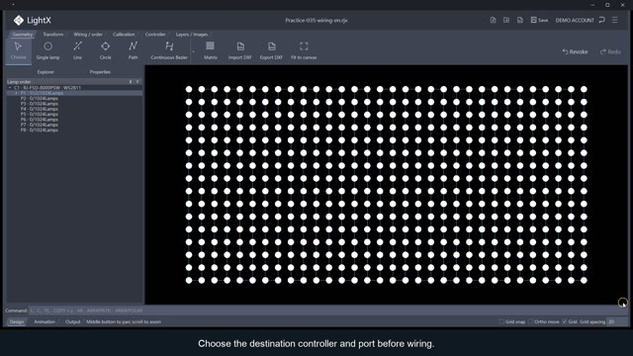Viewport: 633px width, 356px height.
Task: Uncheck the Grid checkbox
Action: click(x=565, y=321)
